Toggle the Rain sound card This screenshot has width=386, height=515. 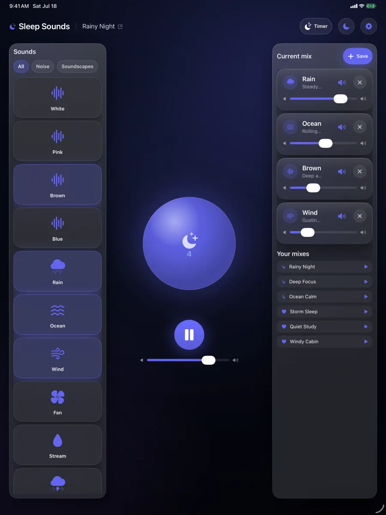[57, 271]
